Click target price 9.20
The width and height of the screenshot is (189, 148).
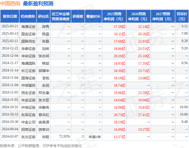(x=184, y=48)
